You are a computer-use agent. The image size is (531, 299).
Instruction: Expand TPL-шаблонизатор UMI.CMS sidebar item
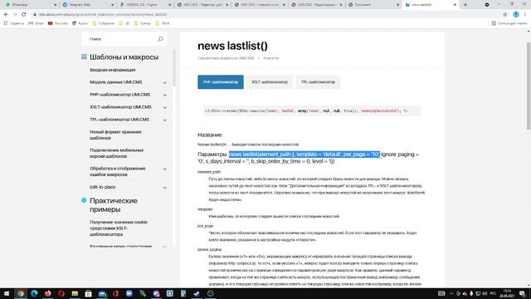(164, 120)
